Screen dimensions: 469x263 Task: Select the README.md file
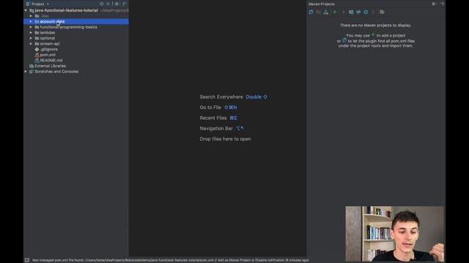pos(51,60)
